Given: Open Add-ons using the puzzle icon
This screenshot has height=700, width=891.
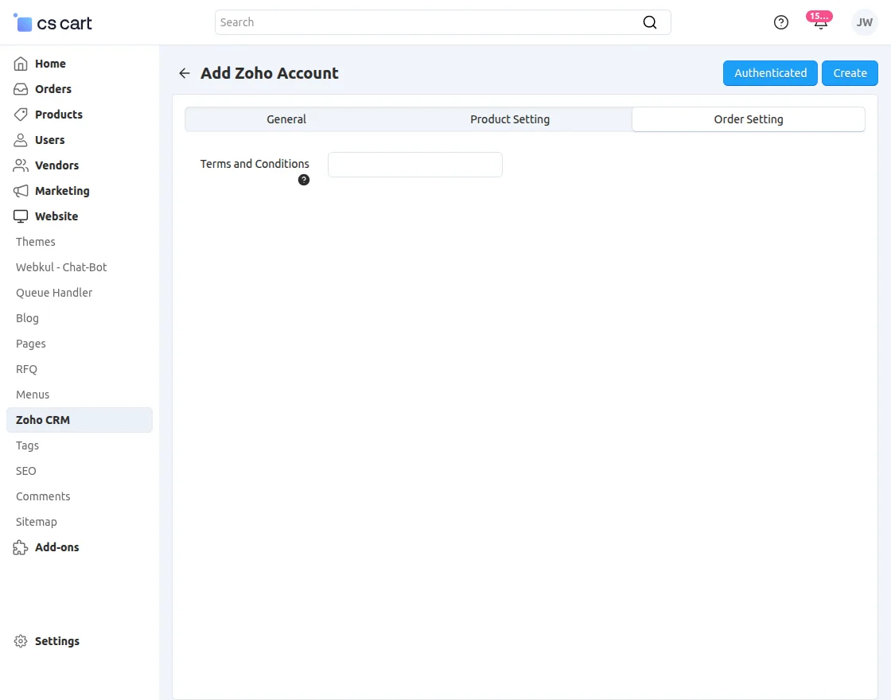Looking at the screenshot, I should tap(19, 547).
